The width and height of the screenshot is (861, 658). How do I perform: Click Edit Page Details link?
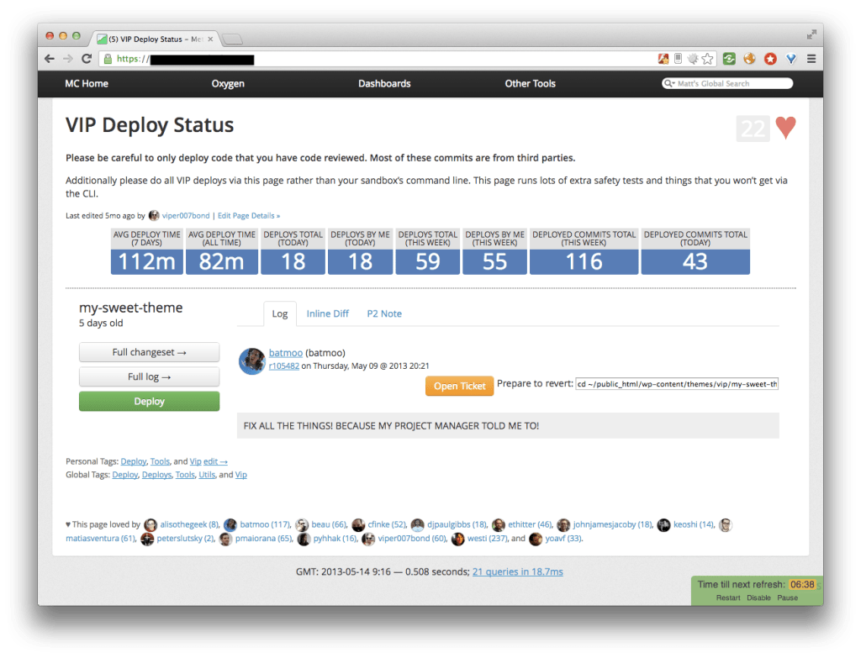pos(249,216)
